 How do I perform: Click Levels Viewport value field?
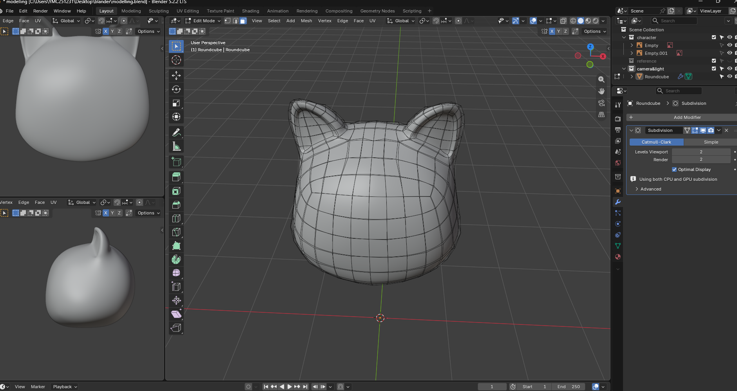701,152
